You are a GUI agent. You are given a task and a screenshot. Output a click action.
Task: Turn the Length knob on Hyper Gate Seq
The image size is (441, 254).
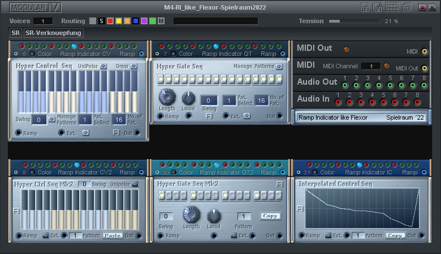tap(167, 97)
